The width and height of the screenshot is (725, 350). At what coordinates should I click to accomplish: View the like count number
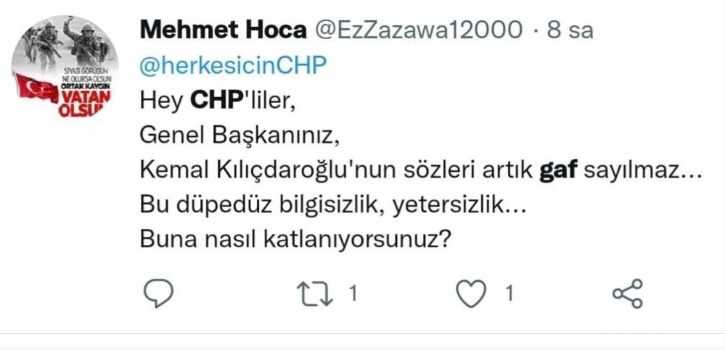click(509, 293)
